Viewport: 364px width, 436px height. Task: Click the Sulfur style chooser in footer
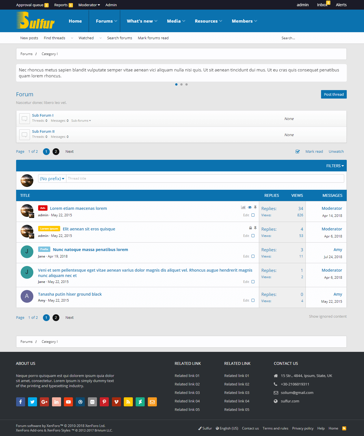coord(205,428)
